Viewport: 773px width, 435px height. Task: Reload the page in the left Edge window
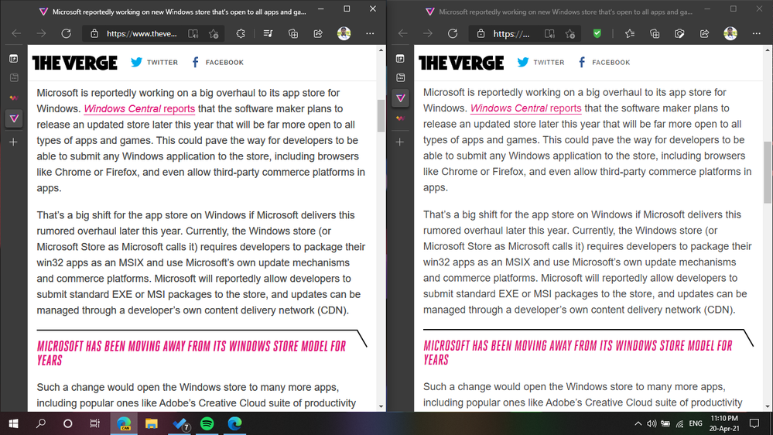[66, 33]
